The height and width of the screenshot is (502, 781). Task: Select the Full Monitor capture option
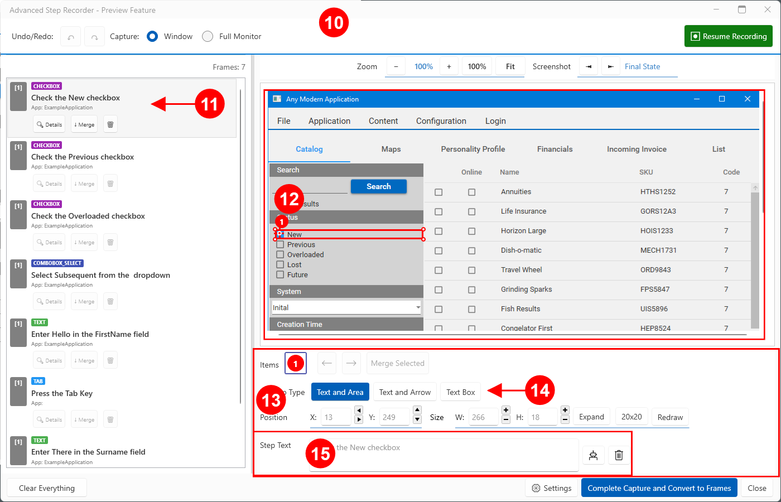pos(208,36)
